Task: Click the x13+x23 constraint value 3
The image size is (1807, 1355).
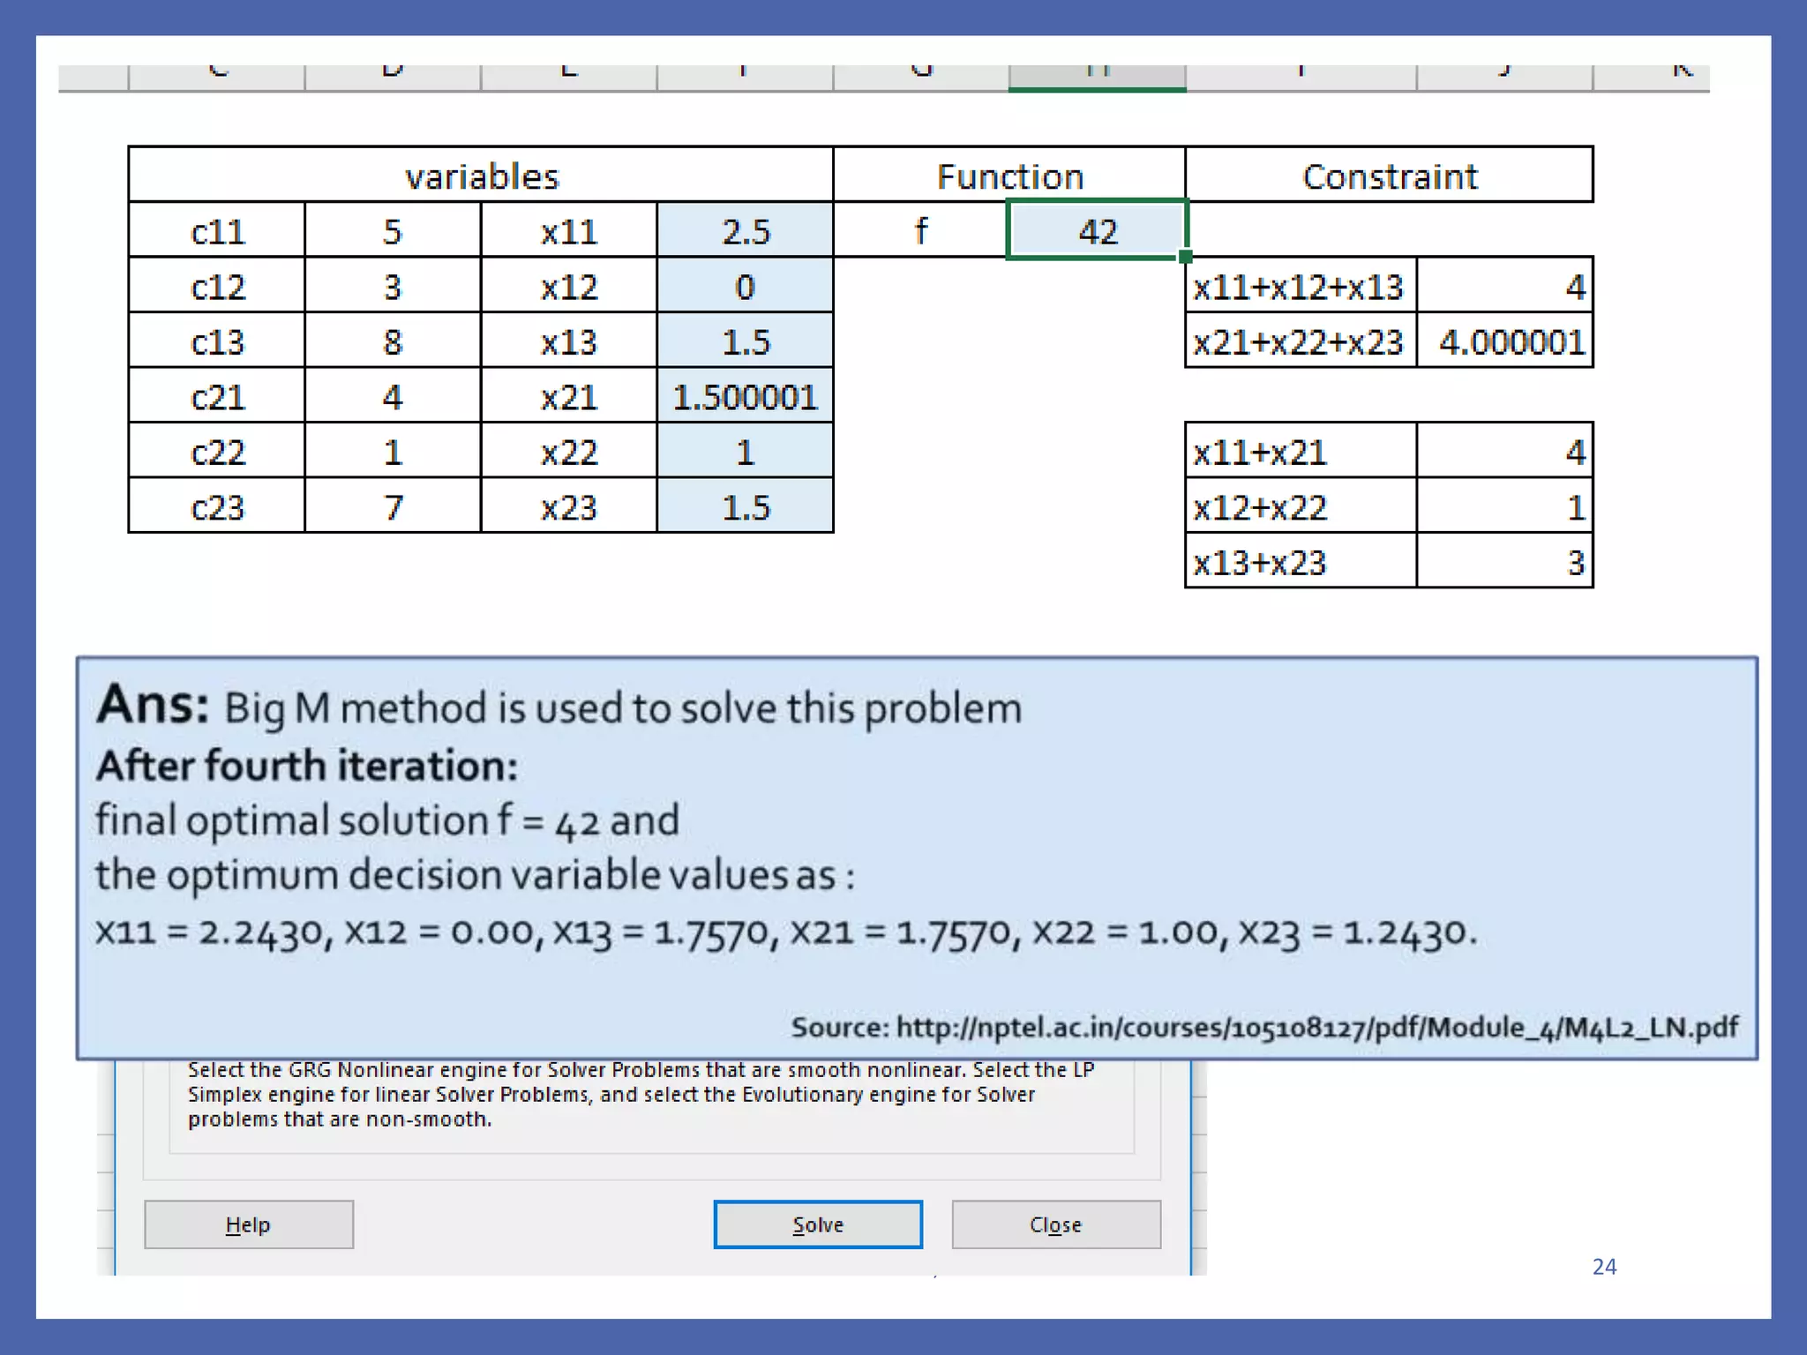Action: (1505, 561)
